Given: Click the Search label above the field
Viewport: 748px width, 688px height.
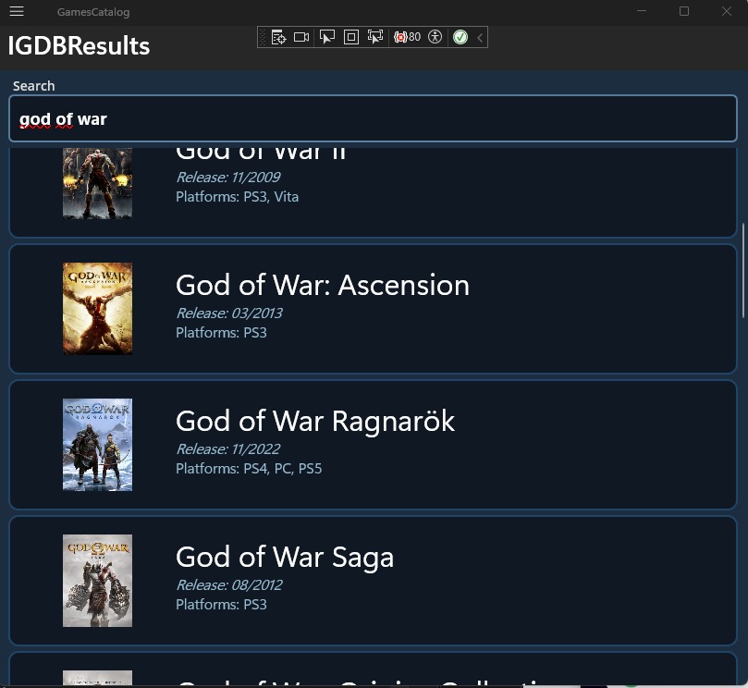Looking at the screenshot, I should [x=34, y=86].
